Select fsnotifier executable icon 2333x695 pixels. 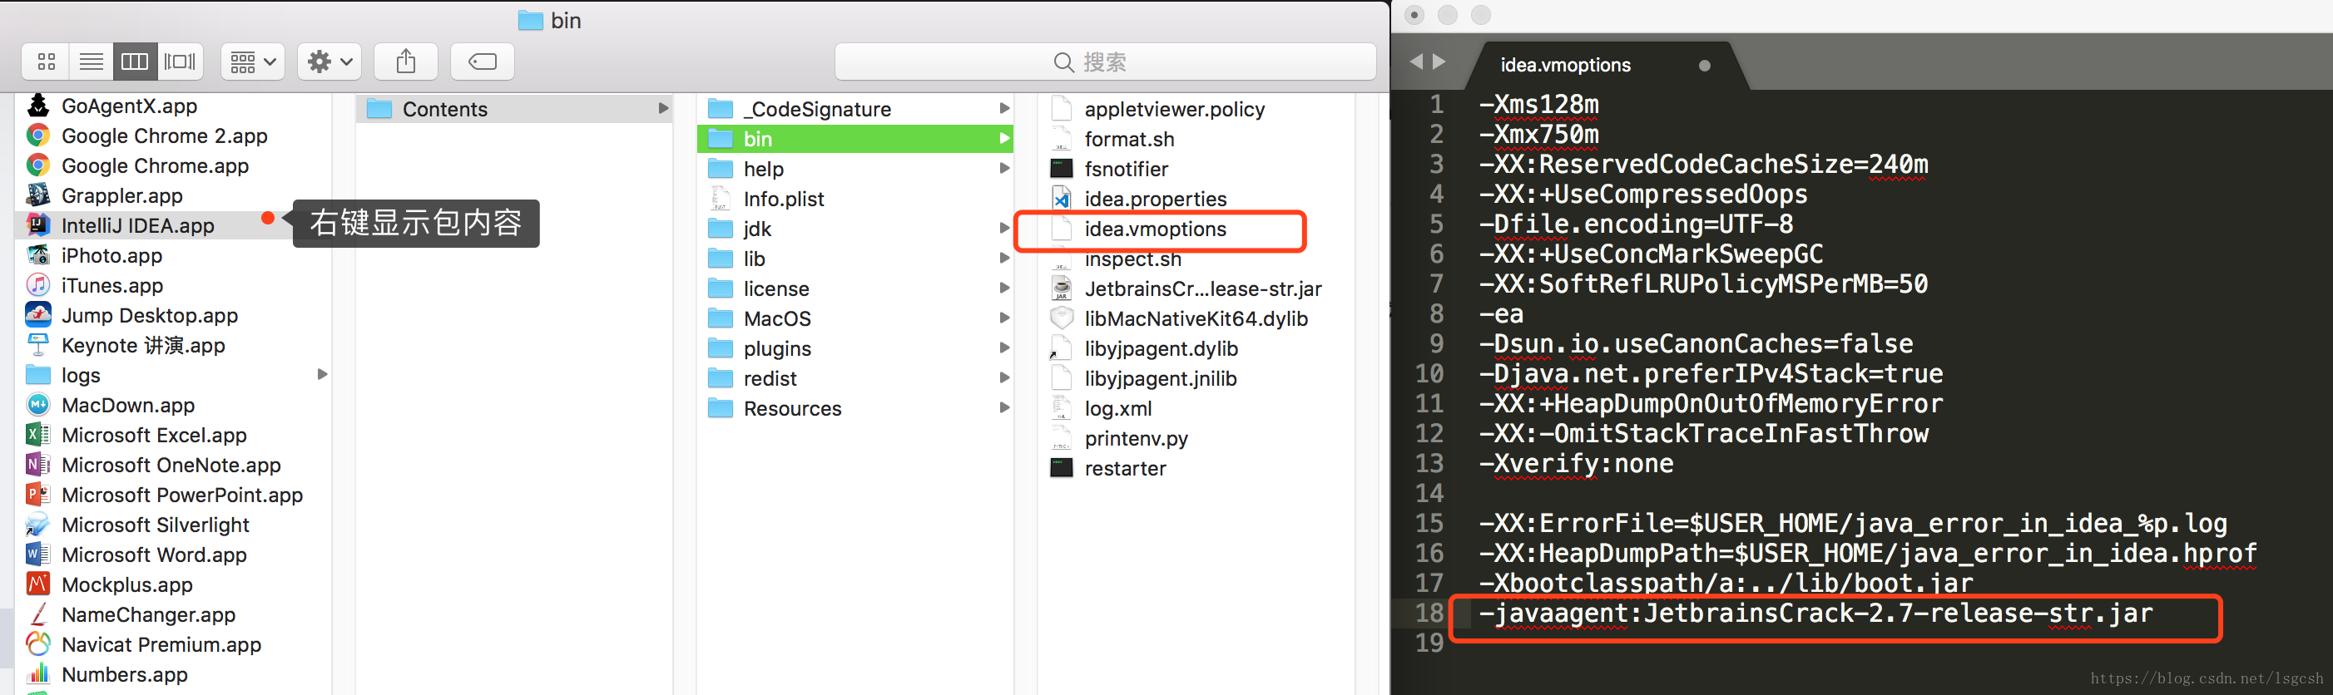pyautogui.click(x=1062, y=168)
